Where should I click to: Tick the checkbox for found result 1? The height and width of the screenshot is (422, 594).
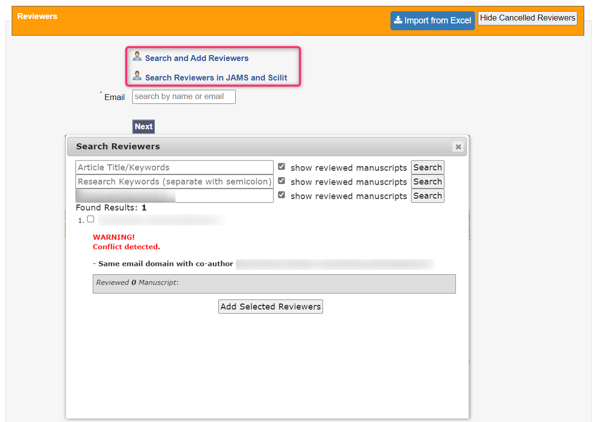click(x=90, y=220)
